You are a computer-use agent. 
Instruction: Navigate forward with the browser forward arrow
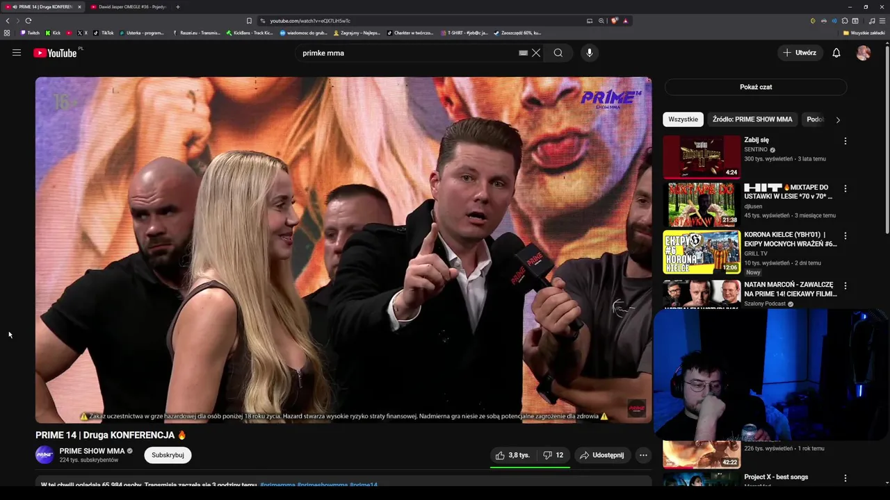17,21
